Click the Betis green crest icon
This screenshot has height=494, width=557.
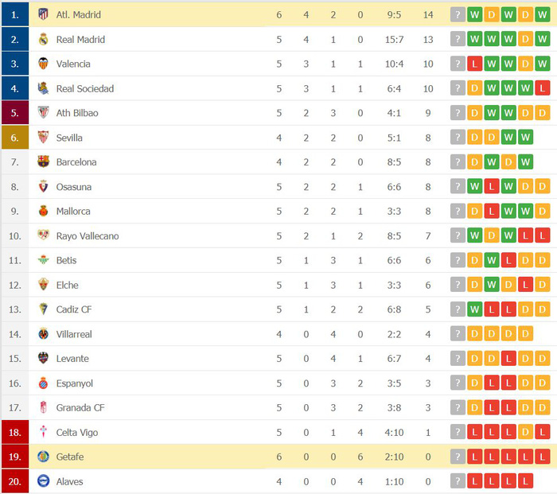pyautogui.click(x=43, y=260)
